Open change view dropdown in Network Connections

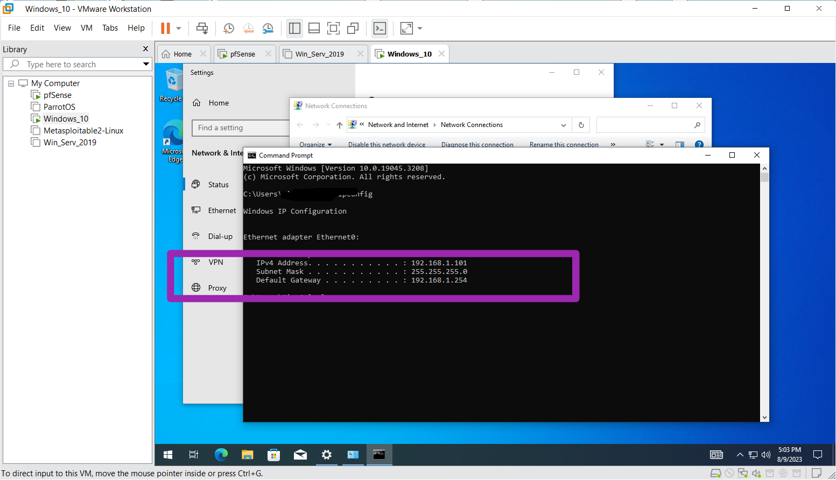coord(662,144)
